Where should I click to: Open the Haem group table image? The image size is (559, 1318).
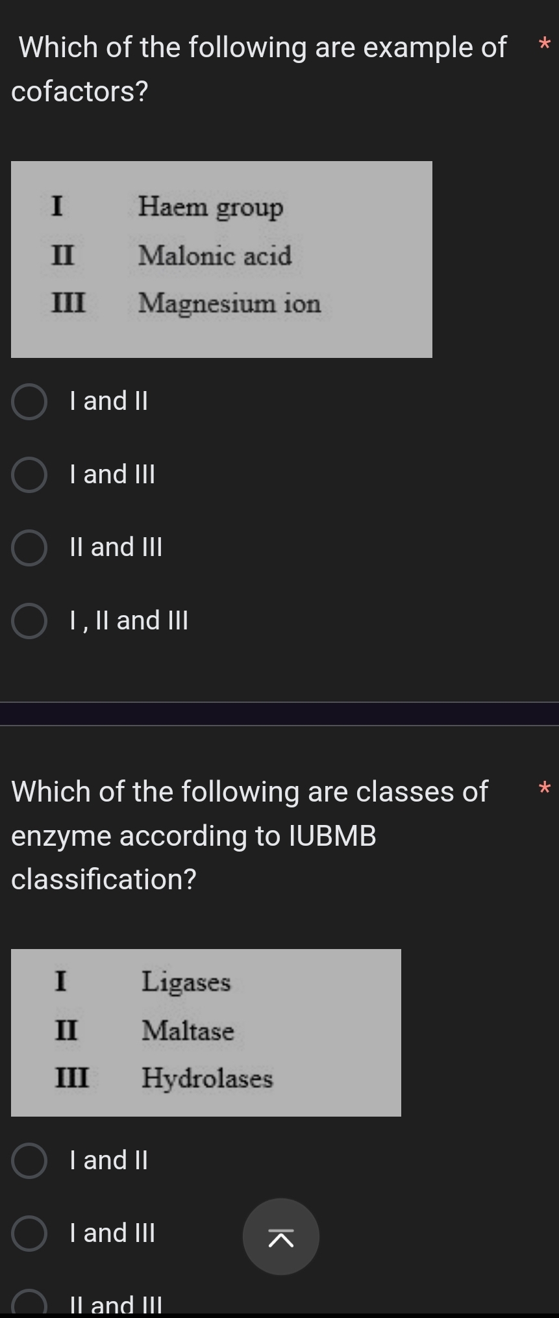click(x=222, y=259)
